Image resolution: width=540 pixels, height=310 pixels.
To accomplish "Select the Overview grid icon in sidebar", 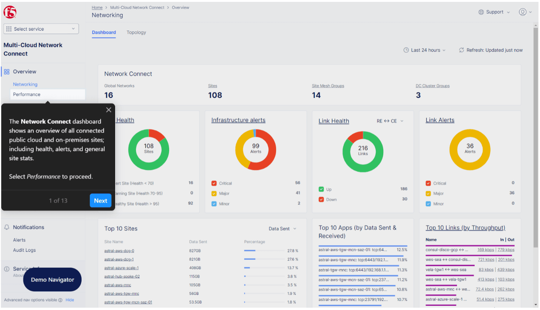I will [x=6, y=71].
